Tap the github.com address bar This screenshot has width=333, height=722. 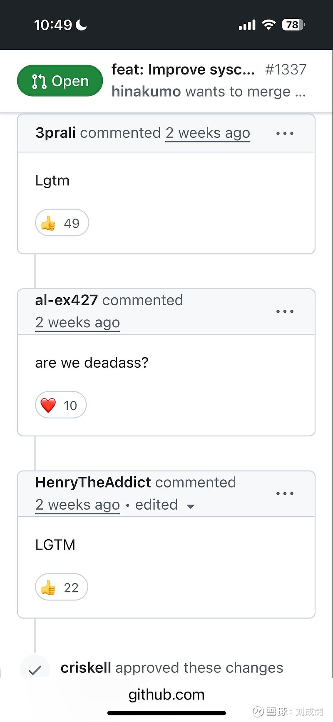(x=166, y=695)
